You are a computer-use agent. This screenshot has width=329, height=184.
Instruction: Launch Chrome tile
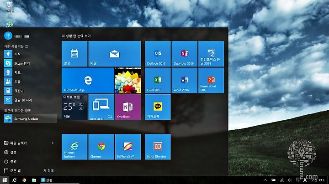(101, 147)
